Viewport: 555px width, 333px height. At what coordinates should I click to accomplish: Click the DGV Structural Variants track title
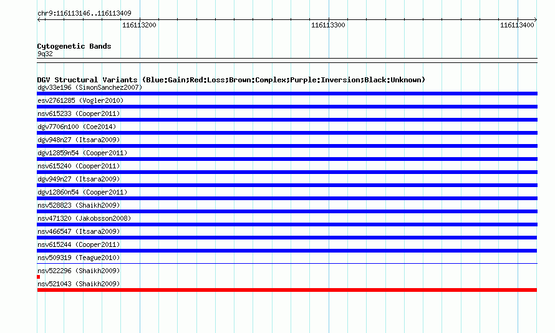(231, 80)
